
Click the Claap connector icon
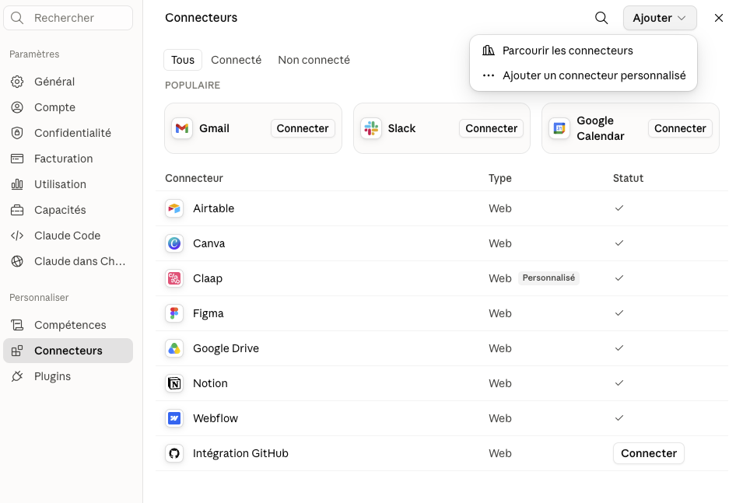174,278
